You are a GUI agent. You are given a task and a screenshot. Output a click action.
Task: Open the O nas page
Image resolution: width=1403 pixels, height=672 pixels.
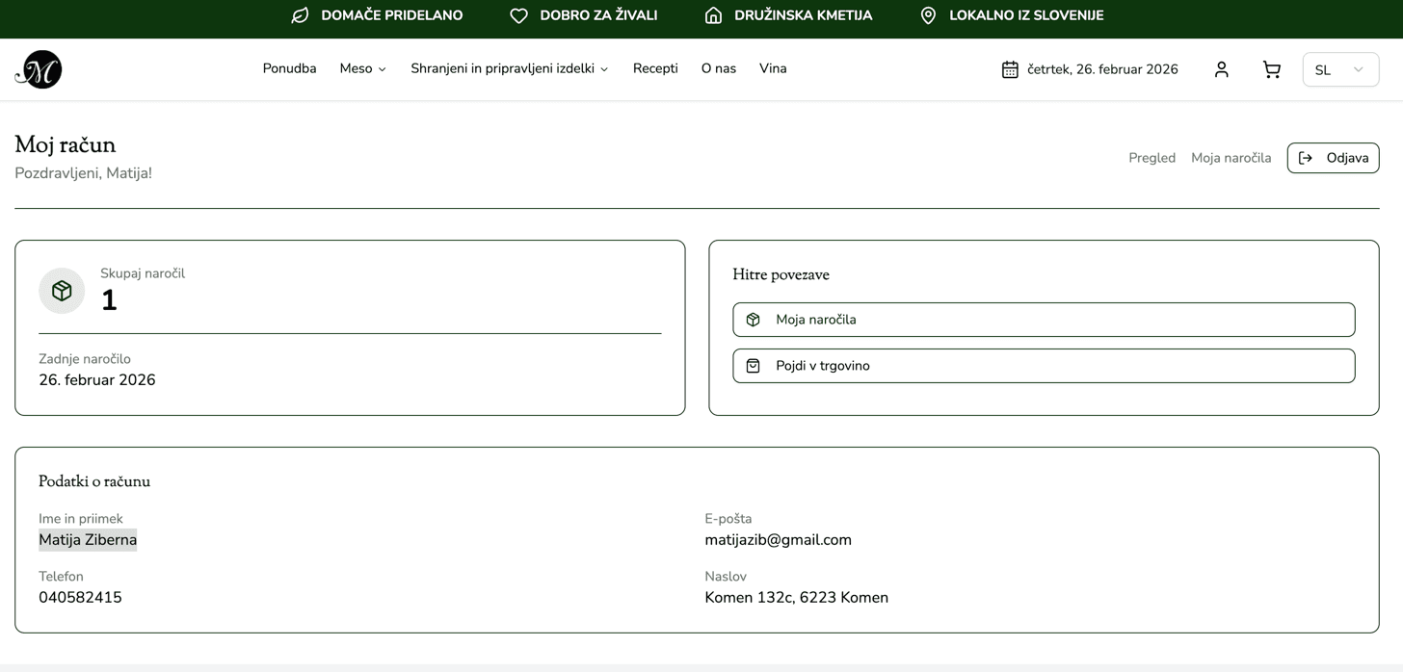[718, 69]
